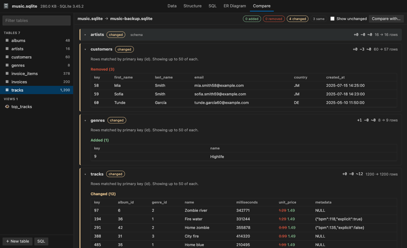Click the albums table icon in sidebar
407x248 pixels.
(x=7, y=40)
